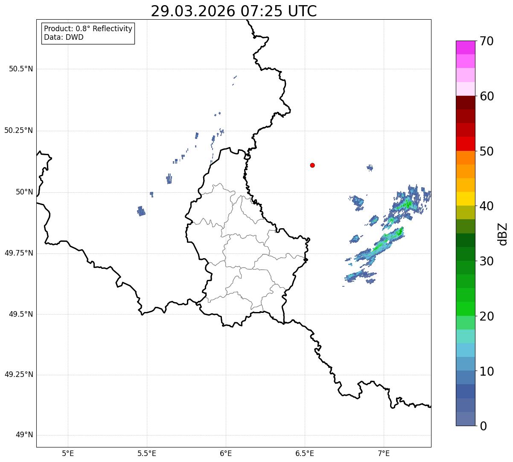Click the 'Product: 0.8° Reflectivity' text
Viewport: 513px width, 462px height.
coord(88,29)
